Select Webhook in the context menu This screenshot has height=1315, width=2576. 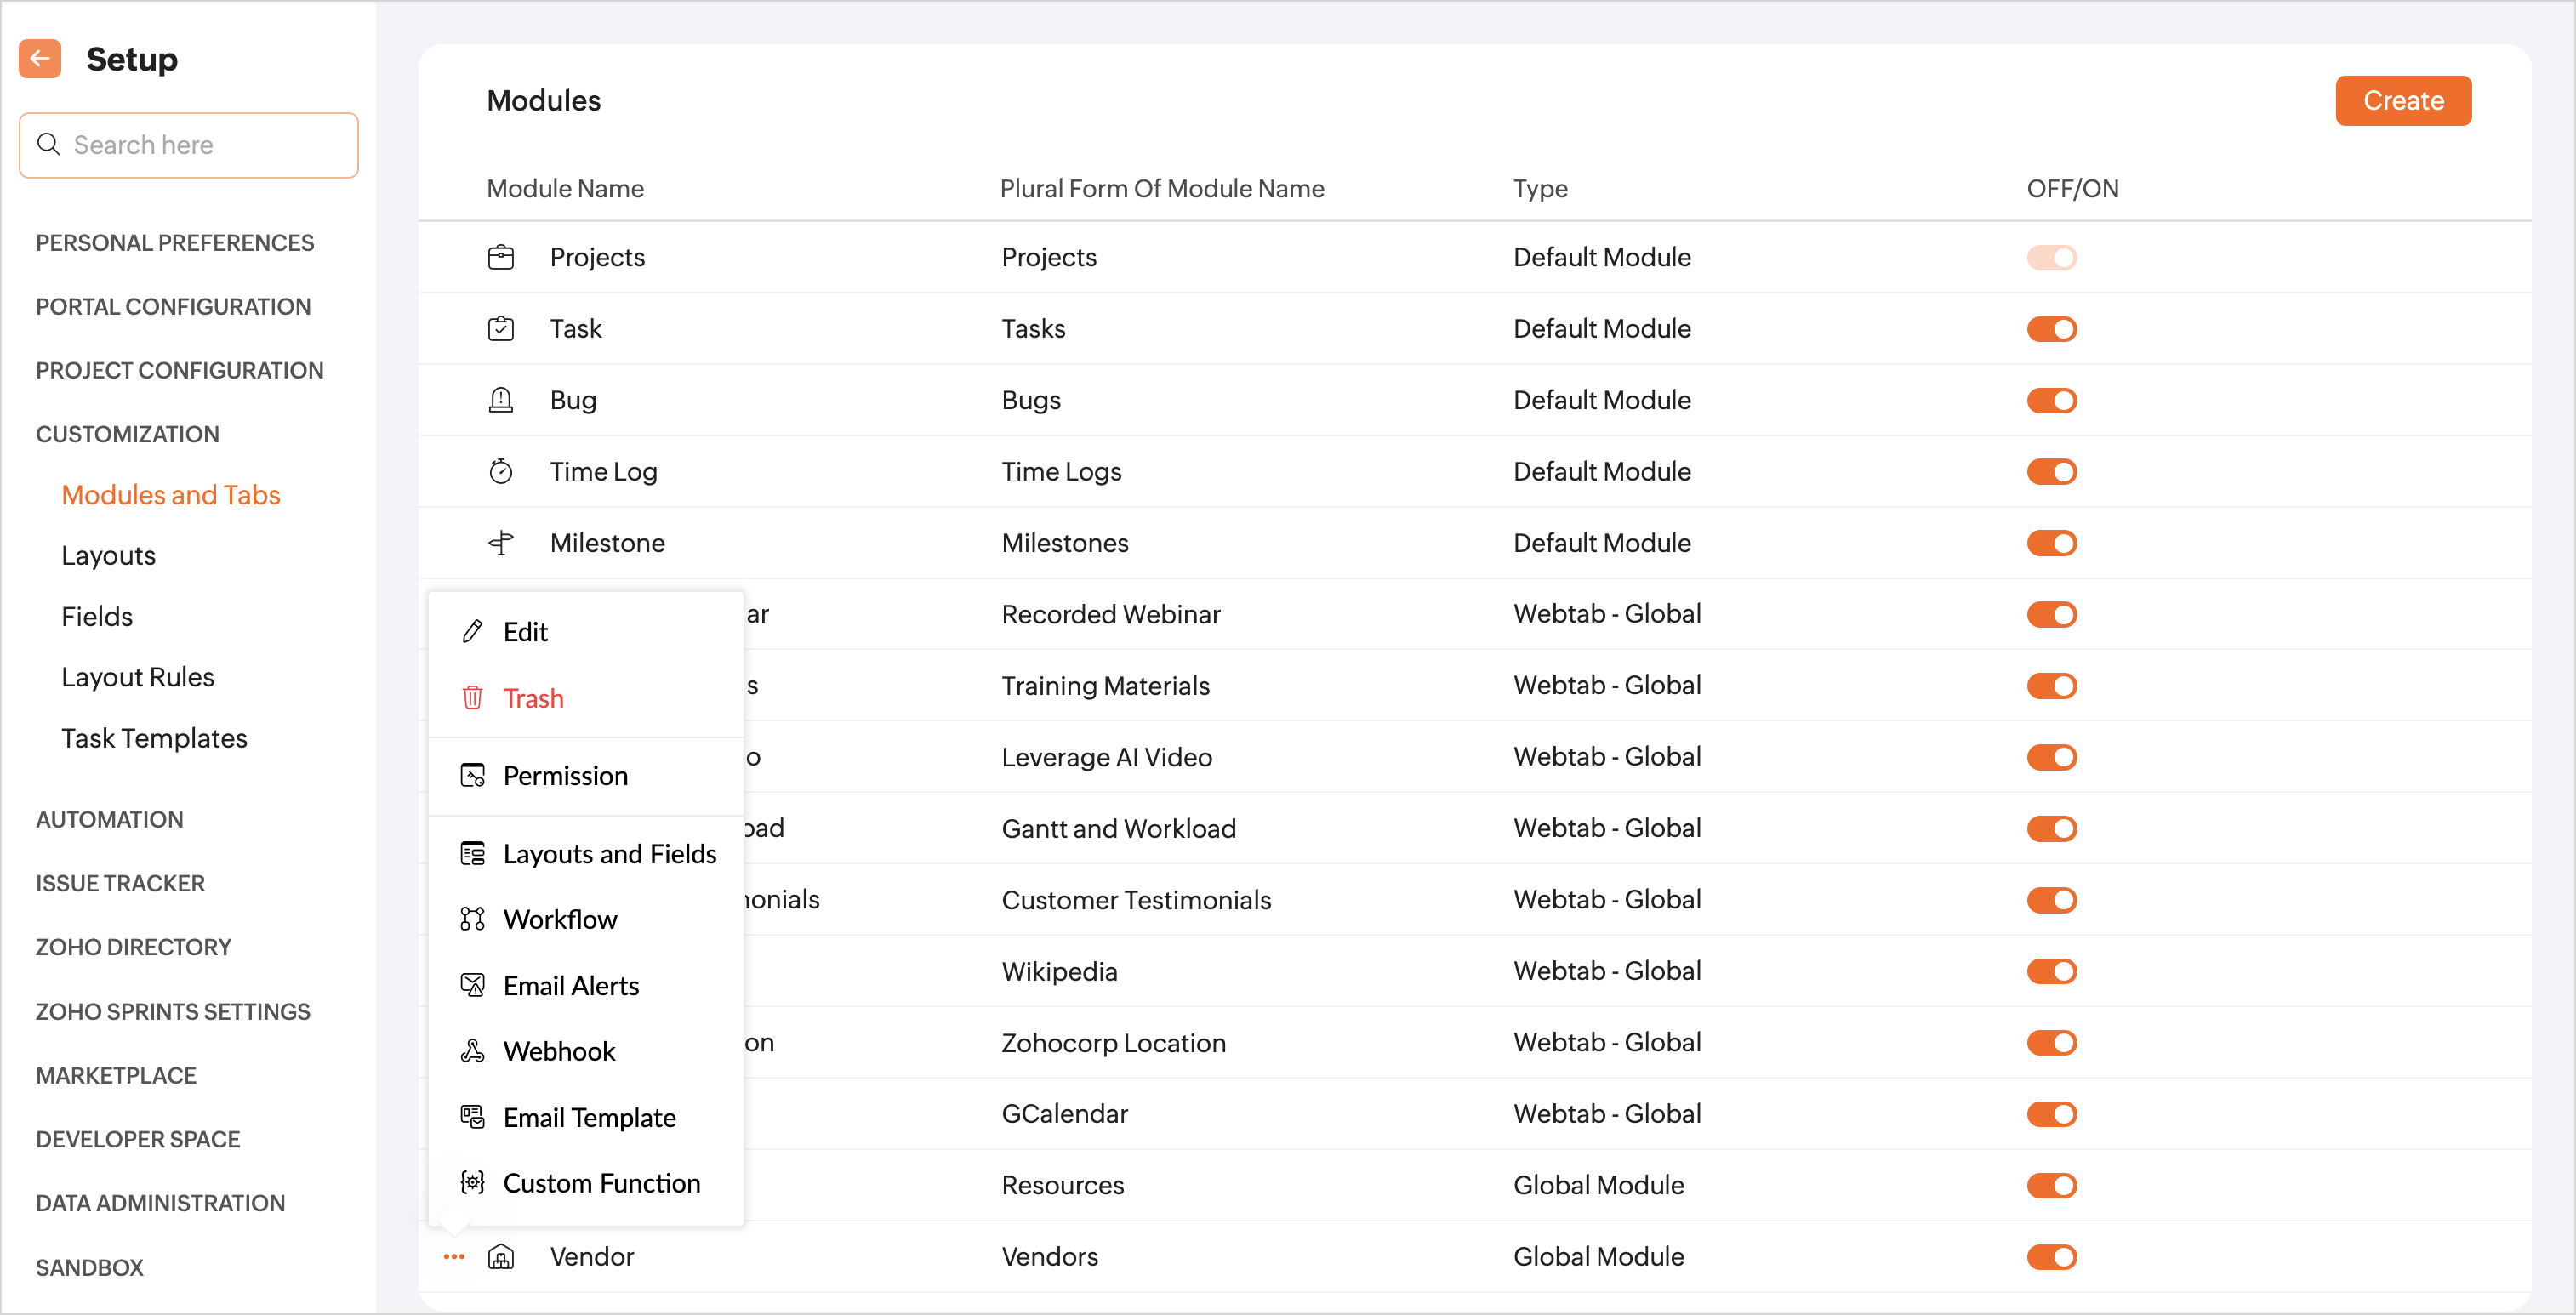click(x=559, y=1051)
